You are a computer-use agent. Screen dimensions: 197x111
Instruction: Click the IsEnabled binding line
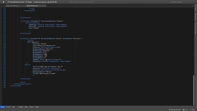point(52,61)
